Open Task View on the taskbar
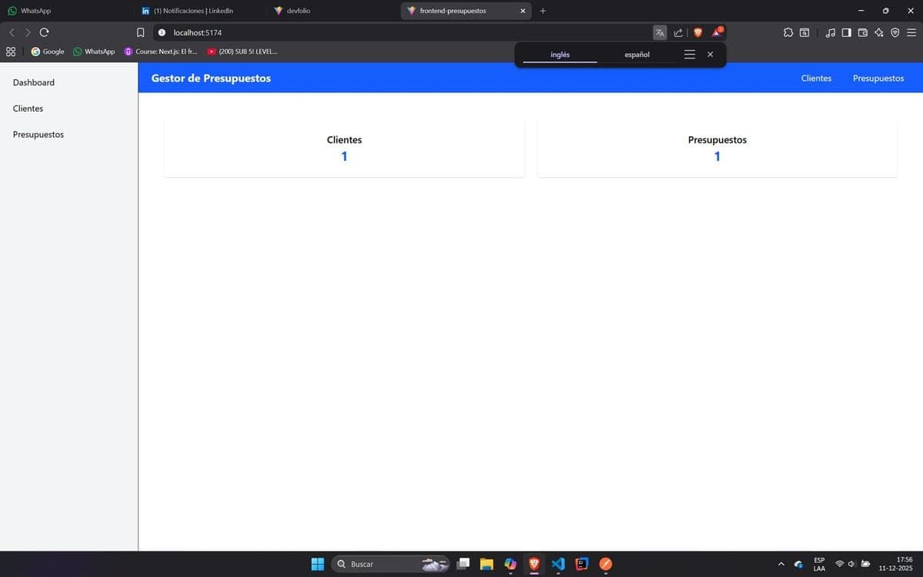 pos(463,564)
